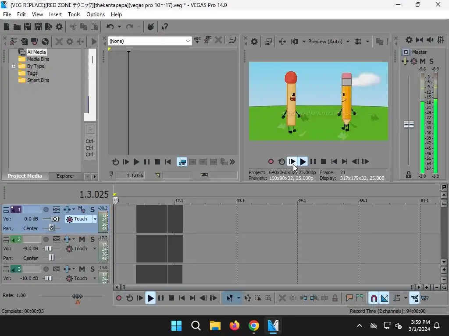Switch to the Explorer tab
Screen dimensions: 449x336
[x=65, y=176]
